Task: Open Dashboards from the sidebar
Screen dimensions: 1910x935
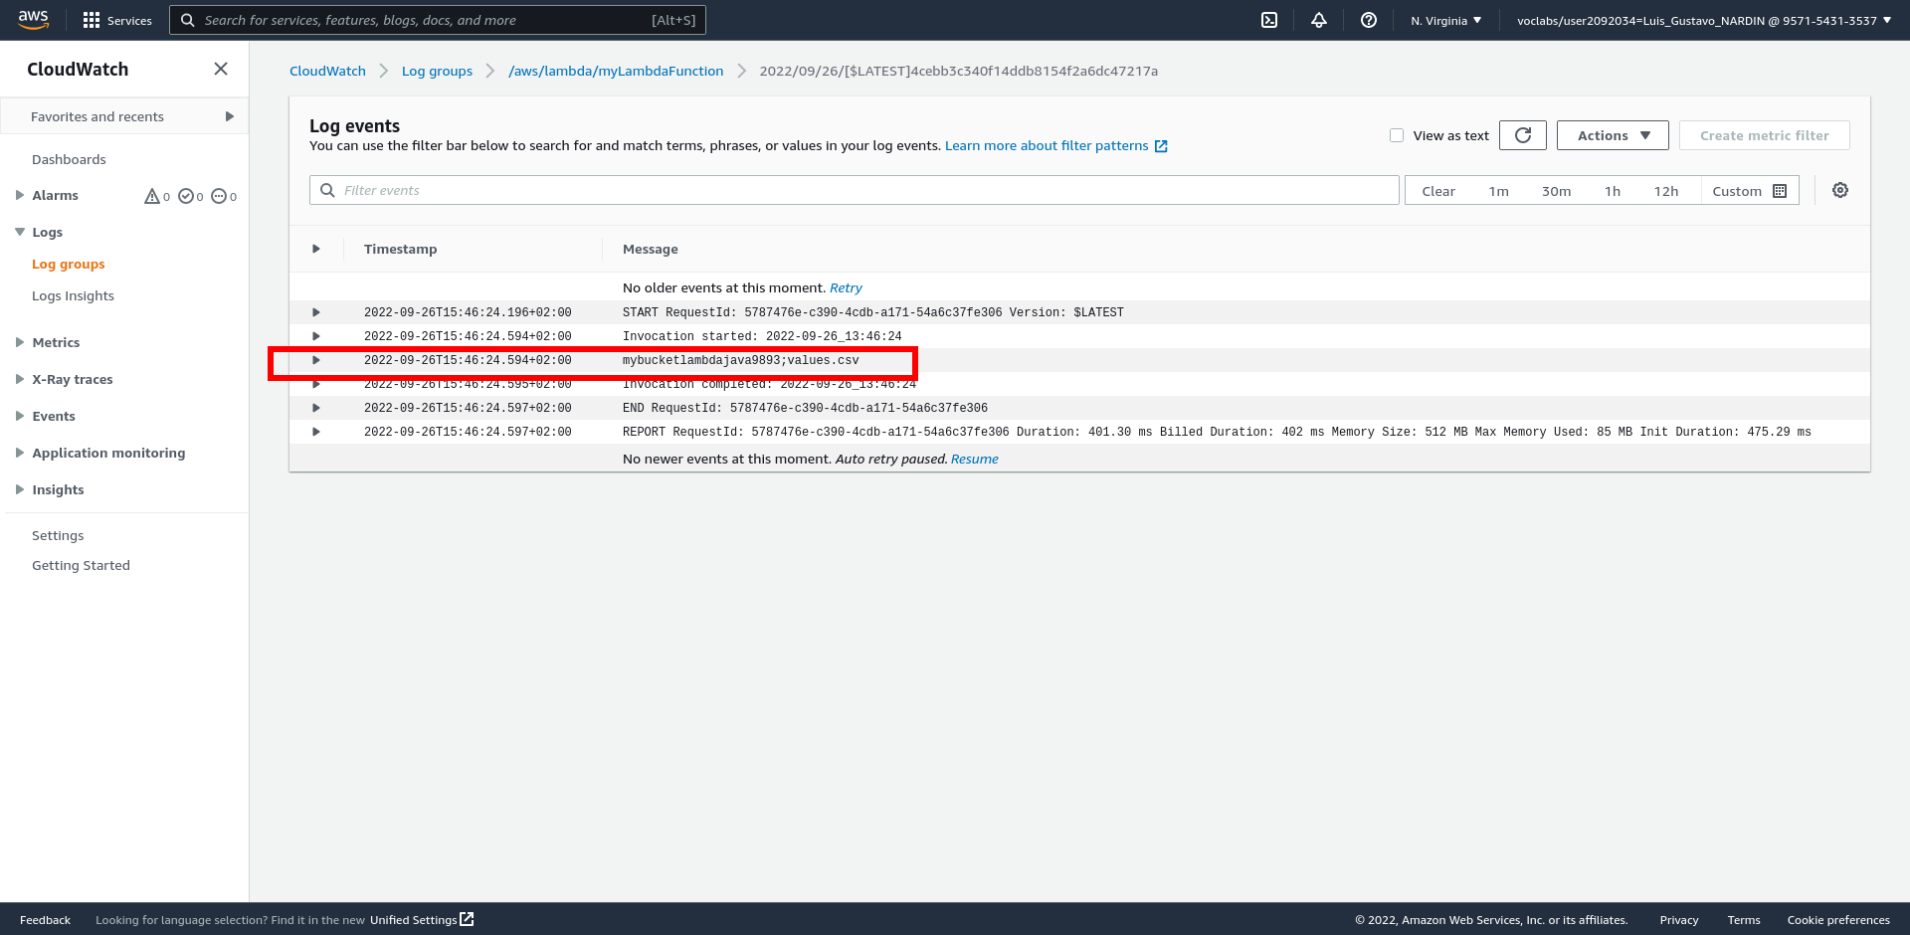Action: click(69, 159)
